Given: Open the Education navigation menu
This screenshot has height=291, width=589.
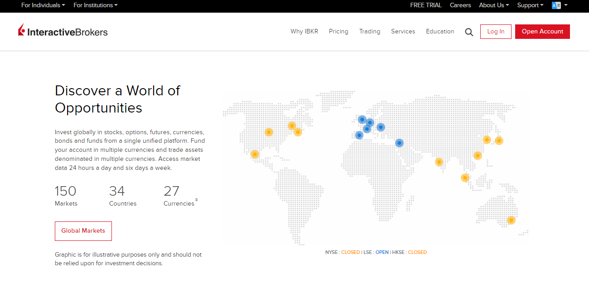Looking at the screenshot, I should 440,32.
